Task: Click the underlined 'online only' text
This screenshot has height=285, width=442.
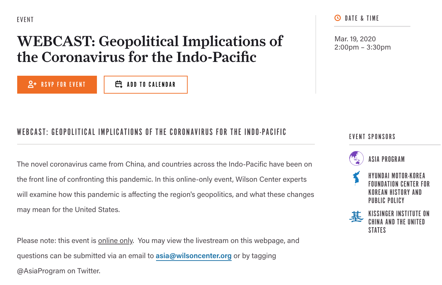Action: pos(115,241)
